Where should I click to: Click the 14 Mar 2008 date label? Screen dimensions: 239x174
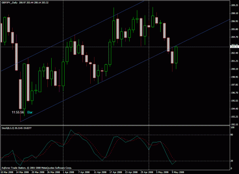[23, 172]
